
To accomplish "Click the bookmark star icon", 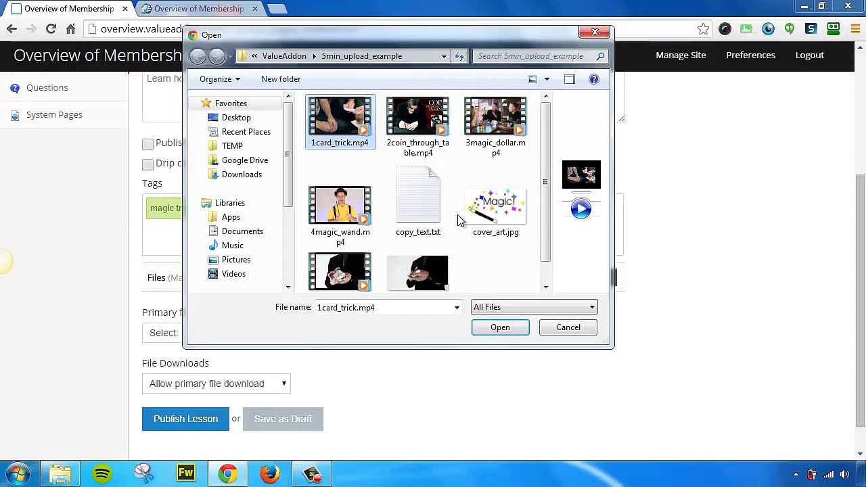I will 703,28.
